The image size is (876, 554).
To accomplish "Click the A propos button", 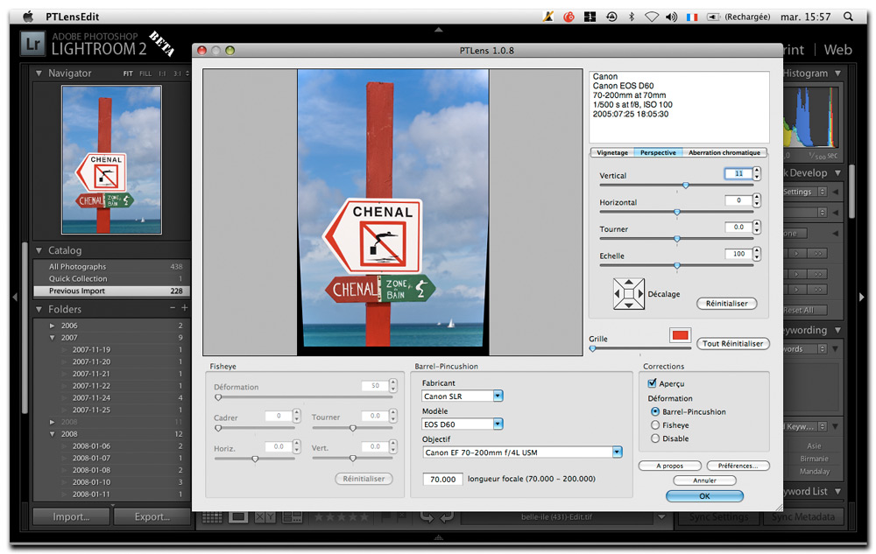I will click(x=670, y=466).
